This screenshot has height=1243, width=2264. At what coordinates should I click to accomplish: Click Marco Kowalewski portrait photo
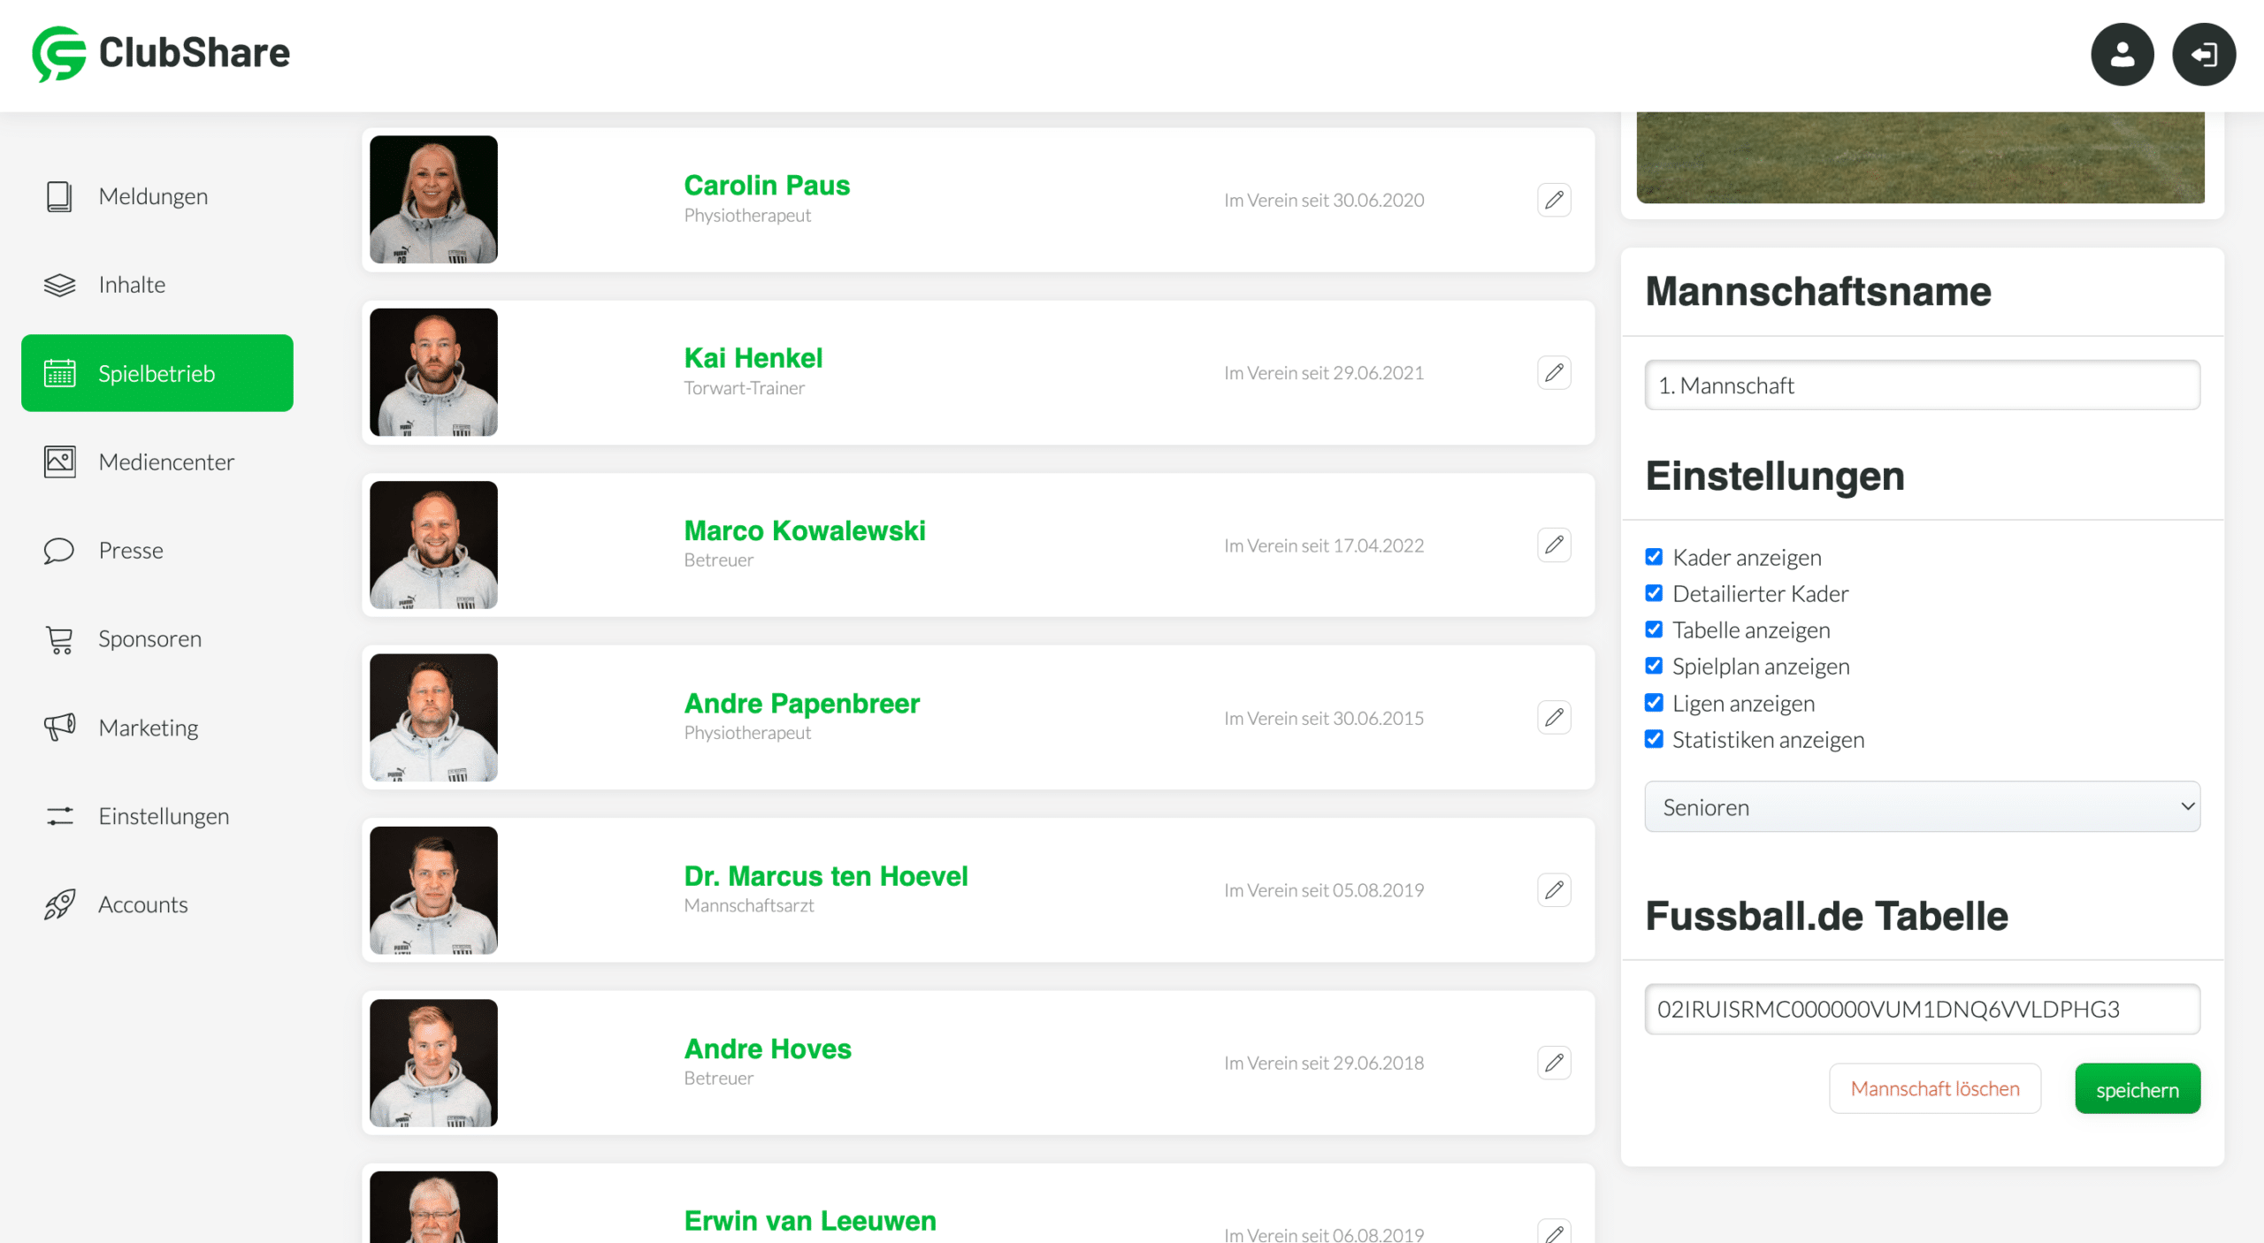[x=433, y=545]
